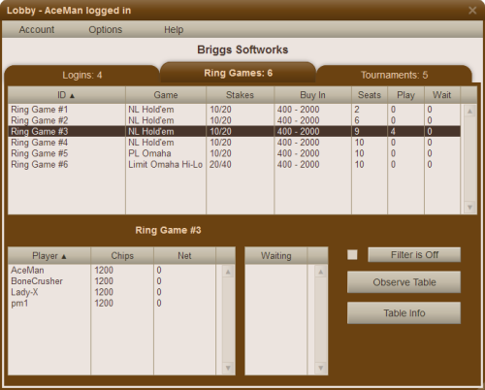The image size is (485, 390).
Task: Sort players by Net column header
Action: tap(184, 256)
